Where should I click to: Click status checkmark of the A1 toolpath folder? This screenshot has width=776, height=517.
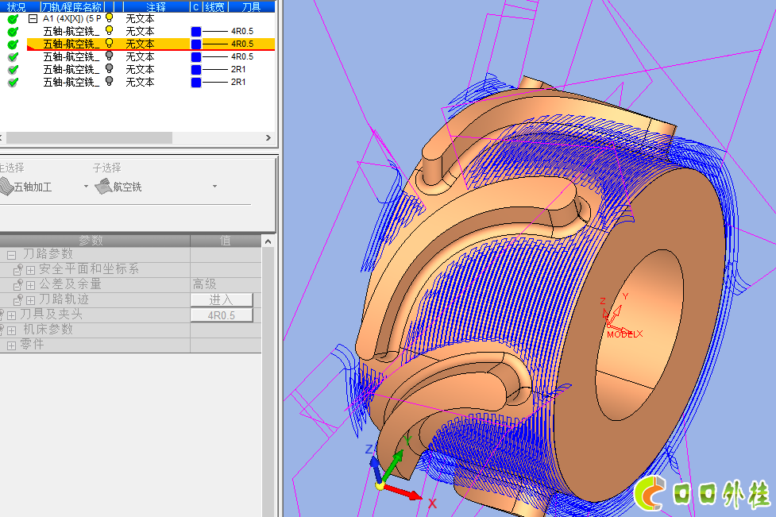click(x=13, y=18)
